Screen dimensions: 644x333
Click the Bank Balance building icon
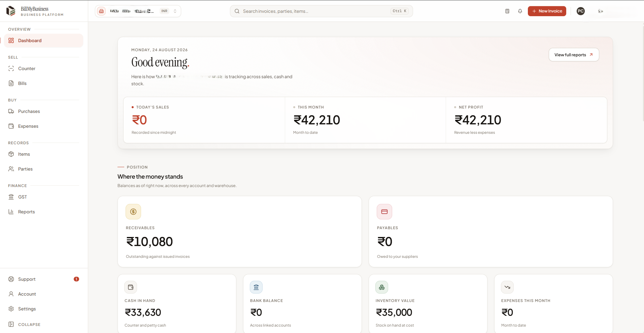pyautogui.click(x=256, y=287)
